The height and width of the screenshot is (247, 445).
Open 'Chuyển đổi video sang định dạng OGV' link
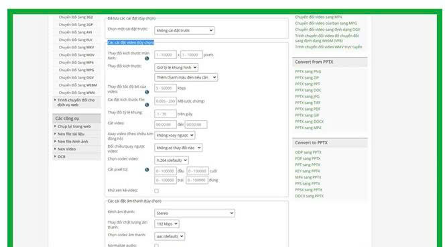(328, 30)
